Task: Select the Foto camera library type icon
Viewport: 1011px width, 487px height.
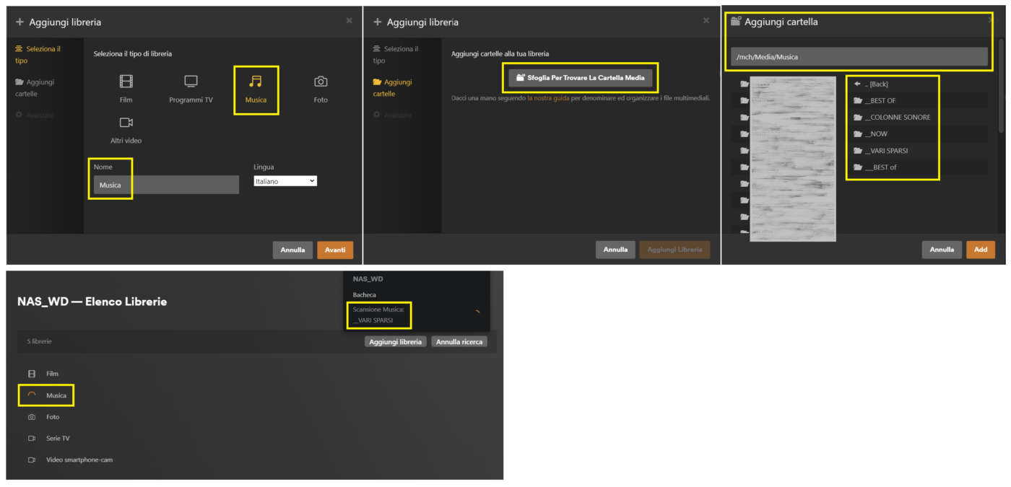Action: (321, 82)
